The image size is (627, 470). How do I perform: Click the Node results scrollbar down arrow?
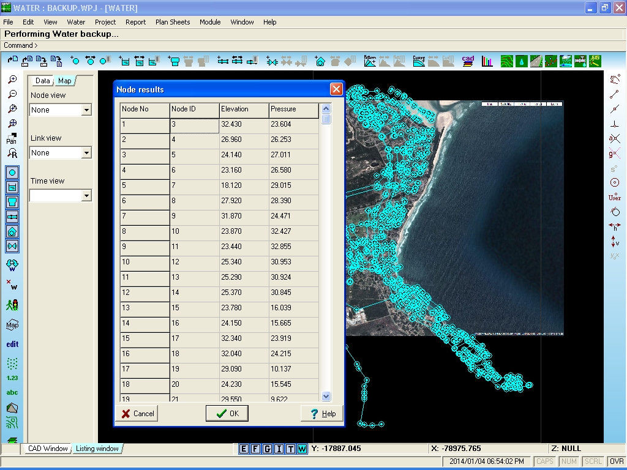click(326, 397)
